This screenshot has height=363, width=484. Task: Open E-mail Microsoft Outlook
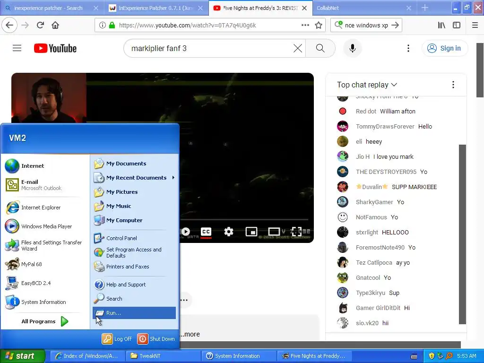click(x=45, y=185)
